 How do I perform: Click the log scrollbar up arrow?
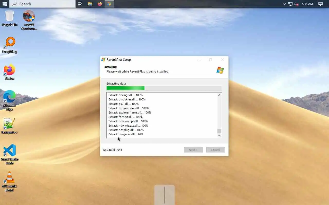click(219, 95)
